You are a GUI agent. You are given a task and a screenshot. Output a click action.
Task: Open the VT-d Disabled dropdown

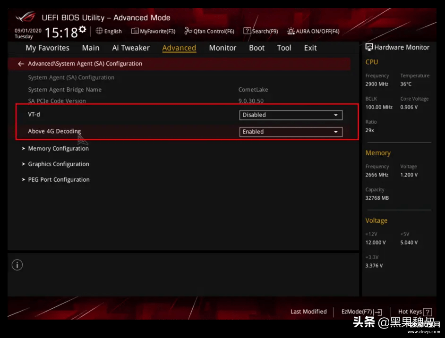pyautogui.click(x=291, y=115)
